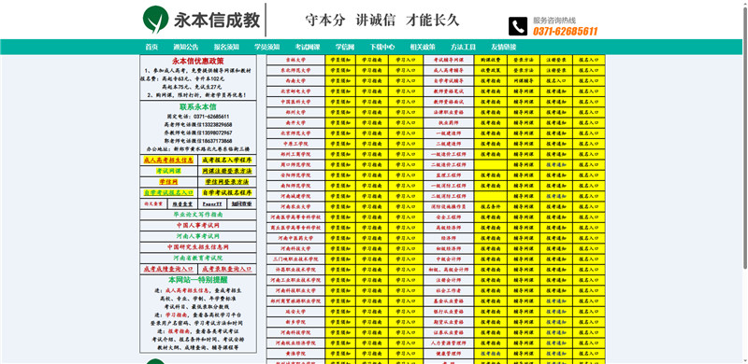
Task: Open the 河南省教育考试院 link
Action: (198, 258)
